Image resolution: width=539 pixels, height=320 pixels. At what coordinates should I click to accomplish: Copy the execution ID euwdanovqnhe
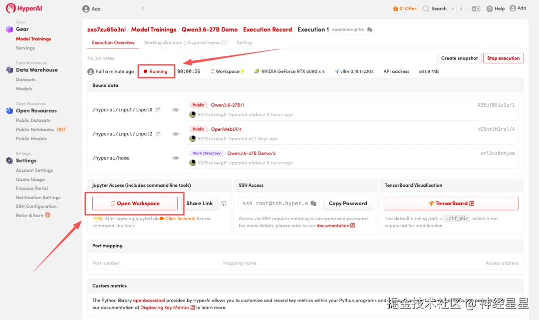click(x=369, y=29)
